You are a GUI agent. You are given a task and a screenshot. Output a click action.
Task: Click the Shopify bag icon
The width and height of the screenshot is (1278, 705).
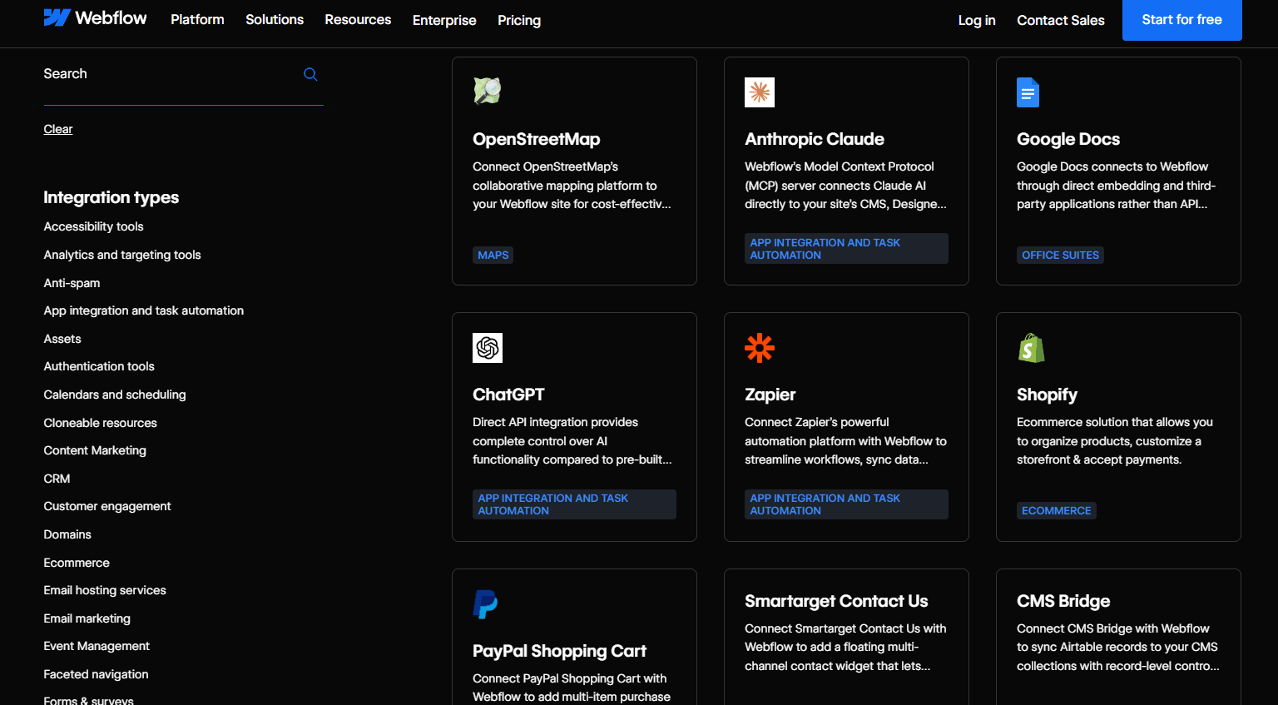point(1031,348)
